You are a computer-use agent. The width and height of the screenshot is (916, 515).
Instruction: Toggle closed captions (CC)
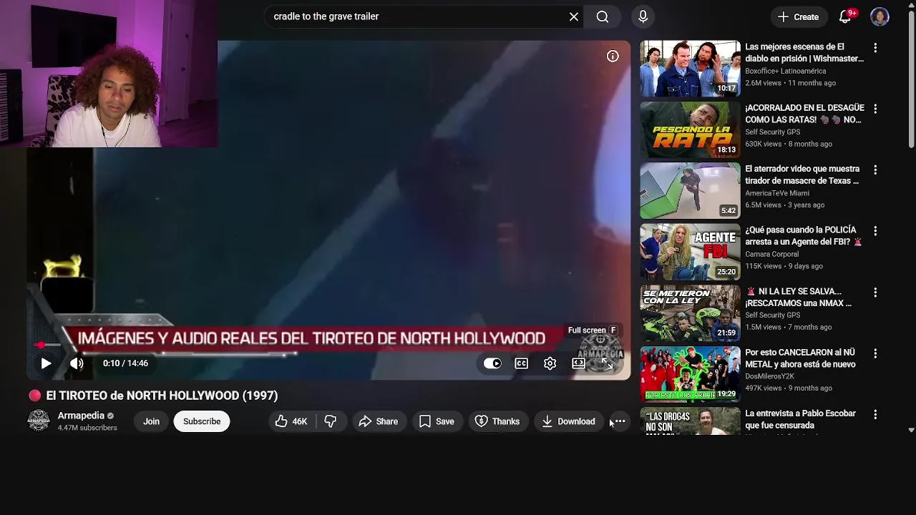point(522,363)
